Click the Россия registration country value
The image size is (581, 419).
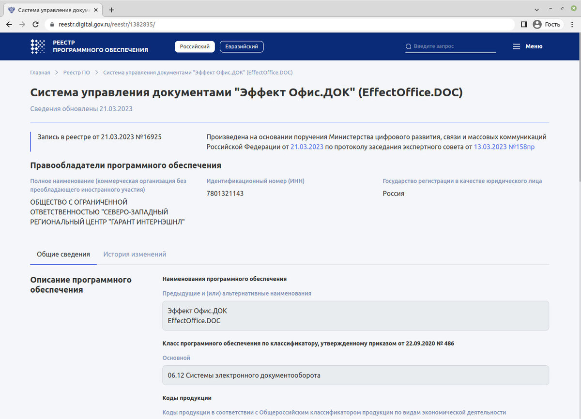(x=394, y=194)
